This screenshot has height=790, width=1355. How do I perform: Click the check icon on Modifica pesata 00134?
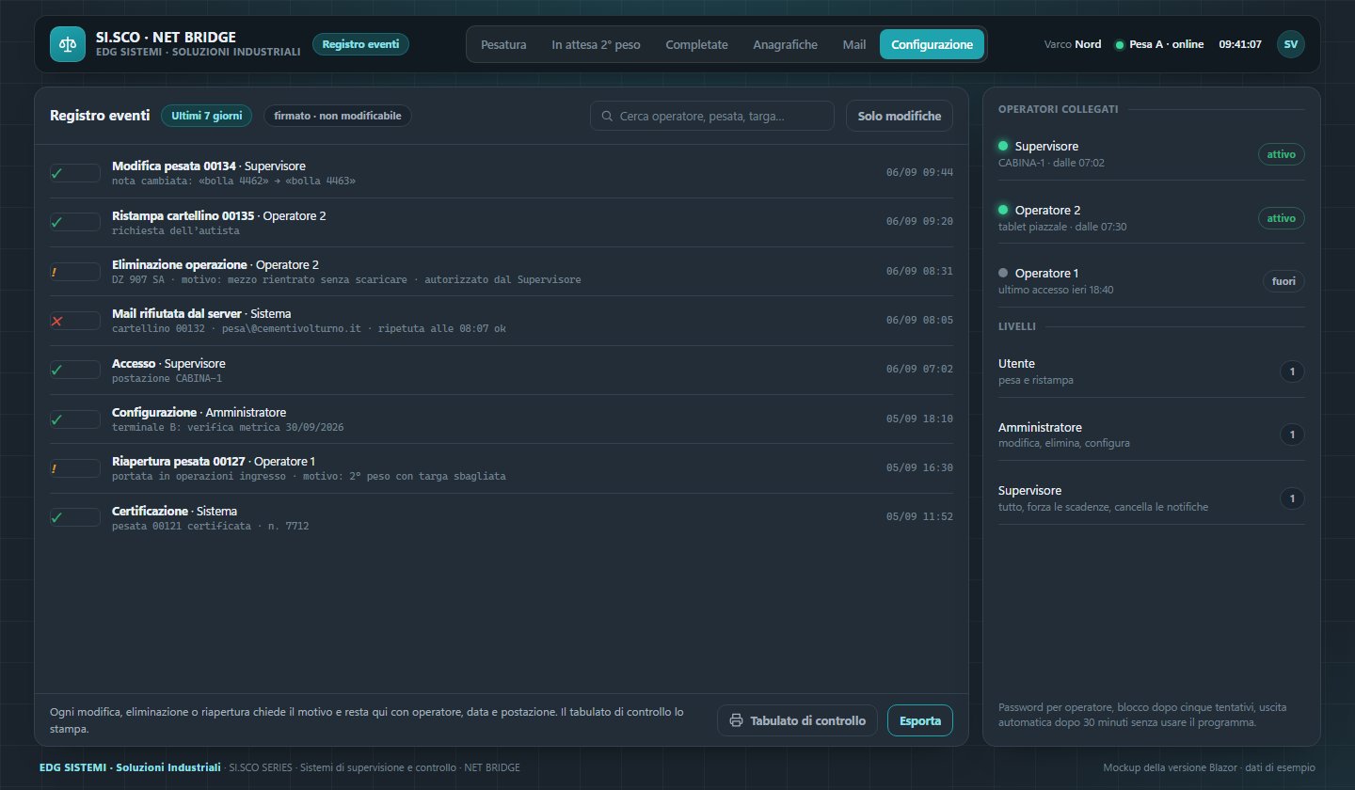pyautogui.click(x=56, y=173)
